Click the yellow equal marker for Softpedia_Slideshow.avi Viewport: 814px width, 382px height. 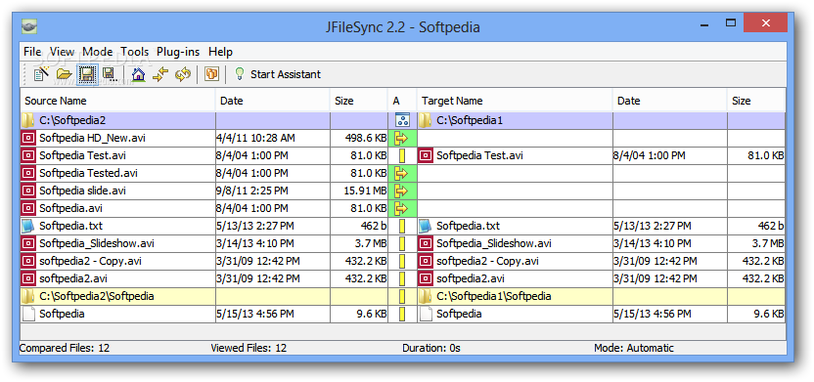402,243
